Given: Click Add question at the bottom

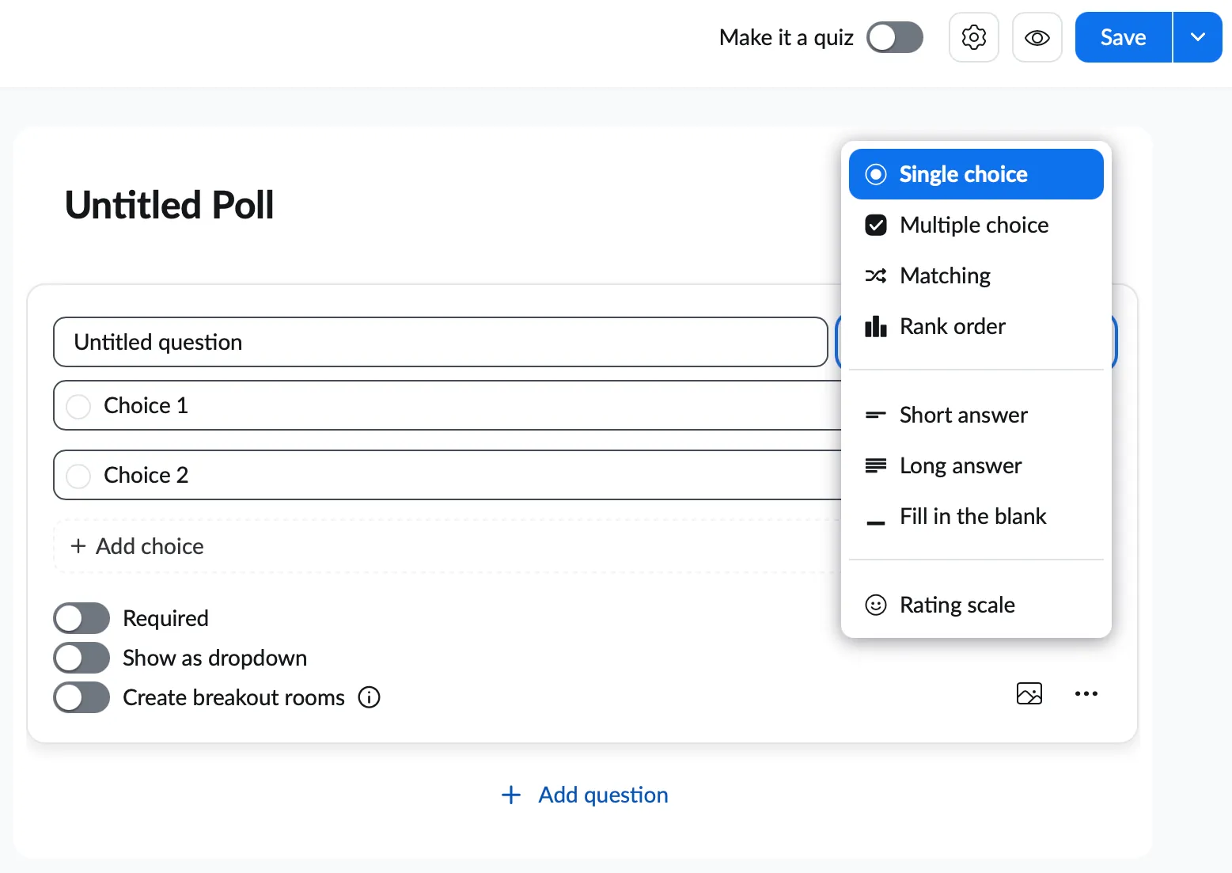Looking at the screenshot, I should coord(583,795).
